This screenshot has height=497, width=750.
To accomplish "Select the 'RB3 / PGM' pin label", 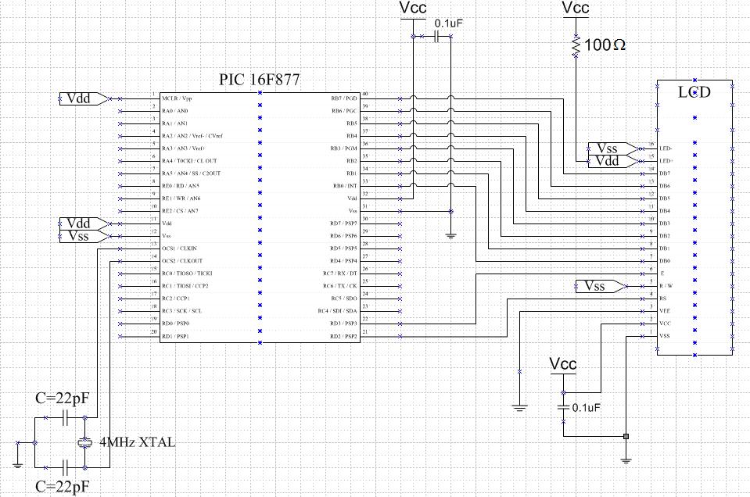I will pyautogui.click(x=343, y=148).
